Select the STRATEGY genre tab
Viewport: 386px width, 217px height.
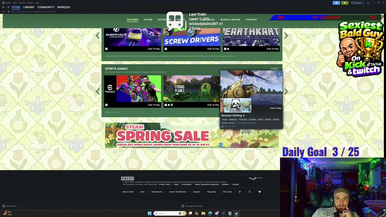click(251, 20)
